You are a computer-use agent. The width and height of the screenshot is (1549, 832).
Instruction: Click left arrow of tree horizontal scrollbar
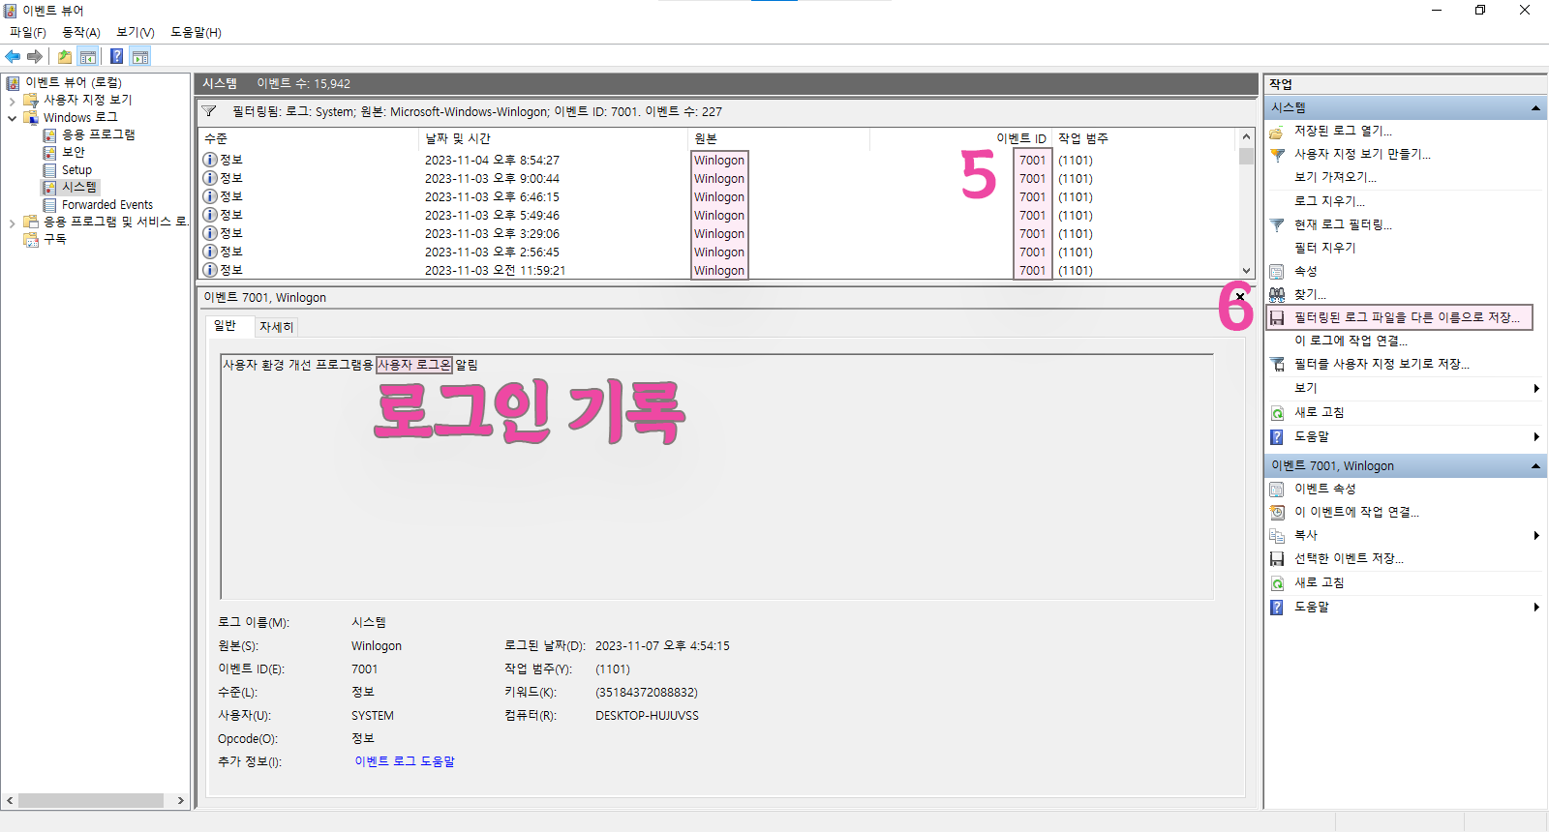(10, 800)
